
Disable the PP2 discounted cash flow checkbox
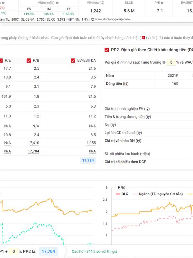[x=107, y=50]
